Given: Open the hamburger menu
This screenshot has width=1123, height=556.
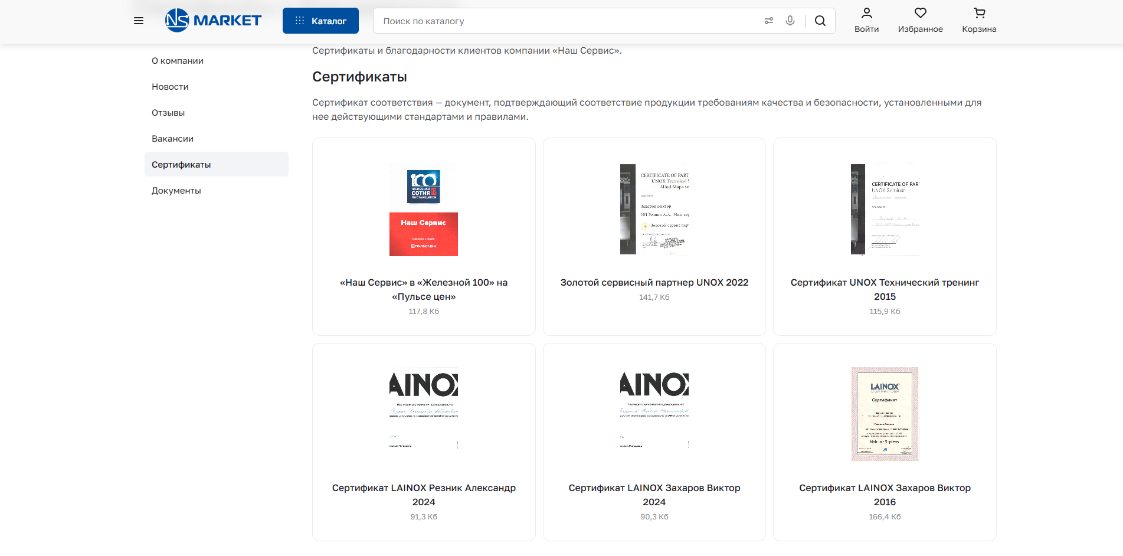Looking at the screenshot, I should pos(139,21).
